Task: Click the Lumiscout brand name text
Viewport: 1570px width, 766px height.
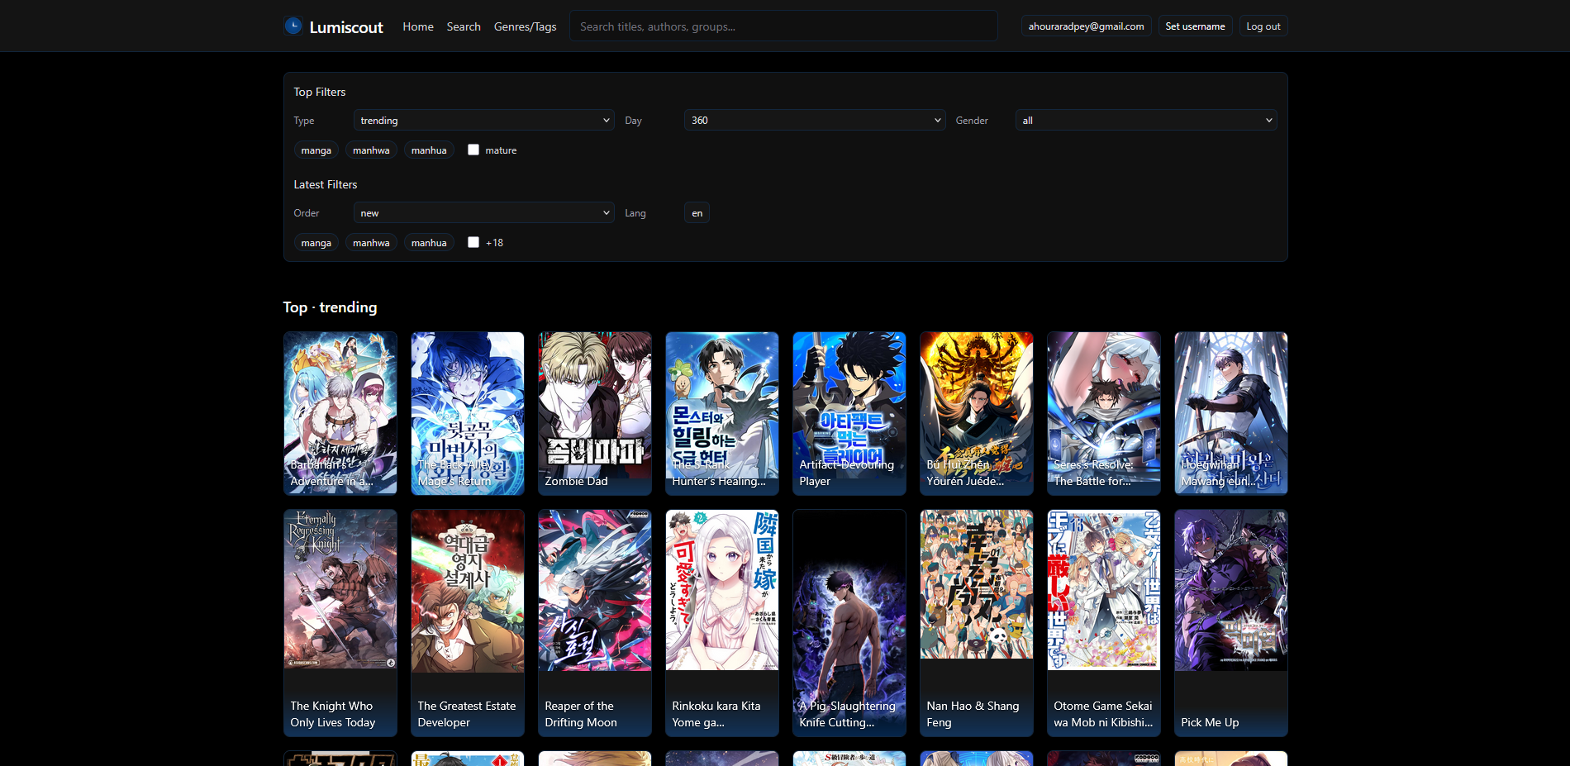Action: pos(346,27)
